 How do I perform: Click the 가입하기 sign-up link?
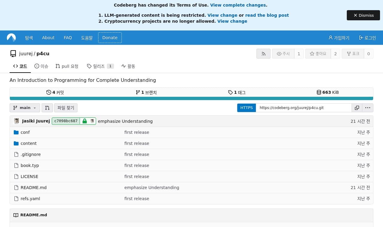pyautogui.click(x=339, y=38)
